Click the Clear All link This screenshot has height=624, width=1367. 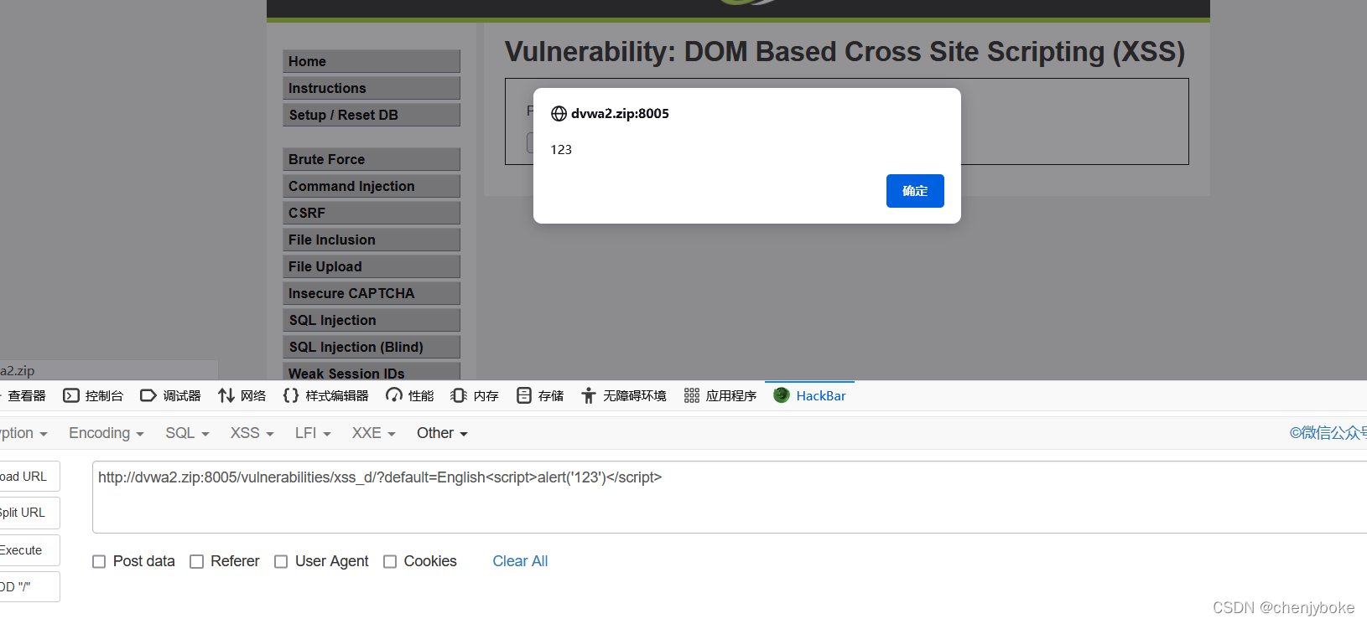pyautogui.click(x=520, y=561)
